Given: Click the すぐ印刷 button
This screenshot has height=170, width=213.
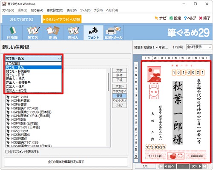Looking at the screenshot, I should 177,47.
